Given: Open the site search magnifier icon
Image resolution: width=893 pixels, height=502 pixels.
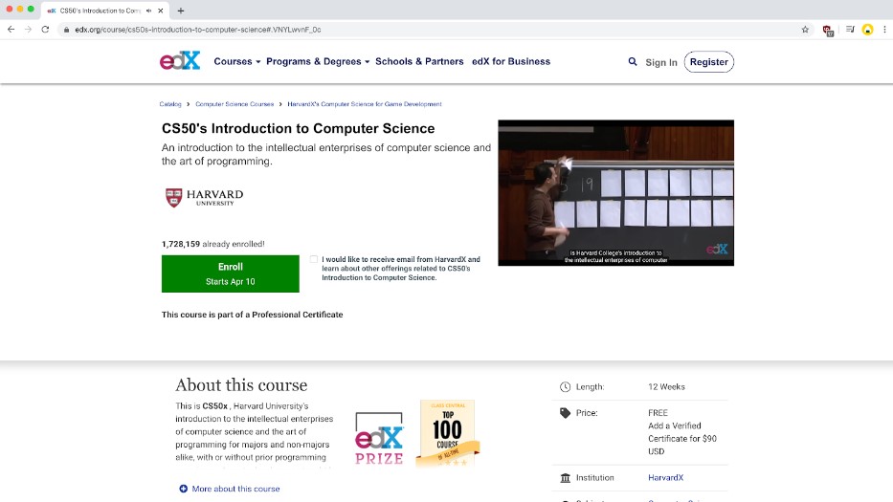Looking at the screenshot, I should 632,61.
